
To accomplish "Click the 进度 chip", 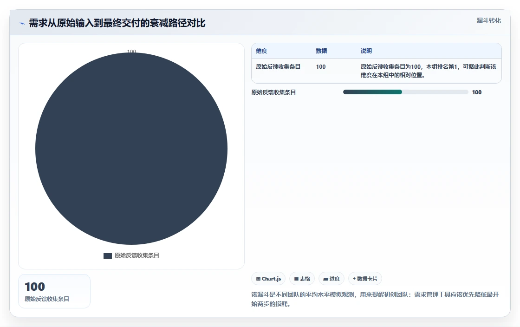I will click(331, 279).
